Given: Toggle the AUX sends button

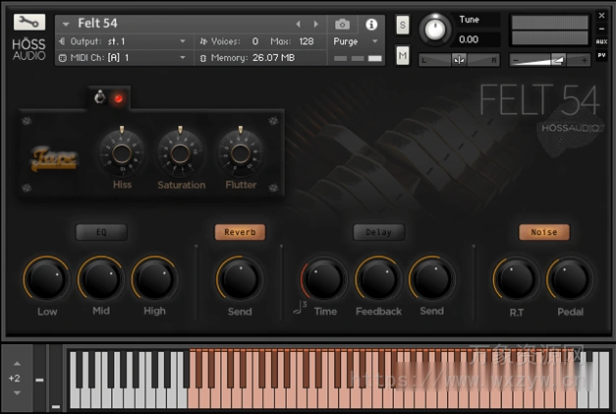Looking at the screenshot, I should coord(601,41).
